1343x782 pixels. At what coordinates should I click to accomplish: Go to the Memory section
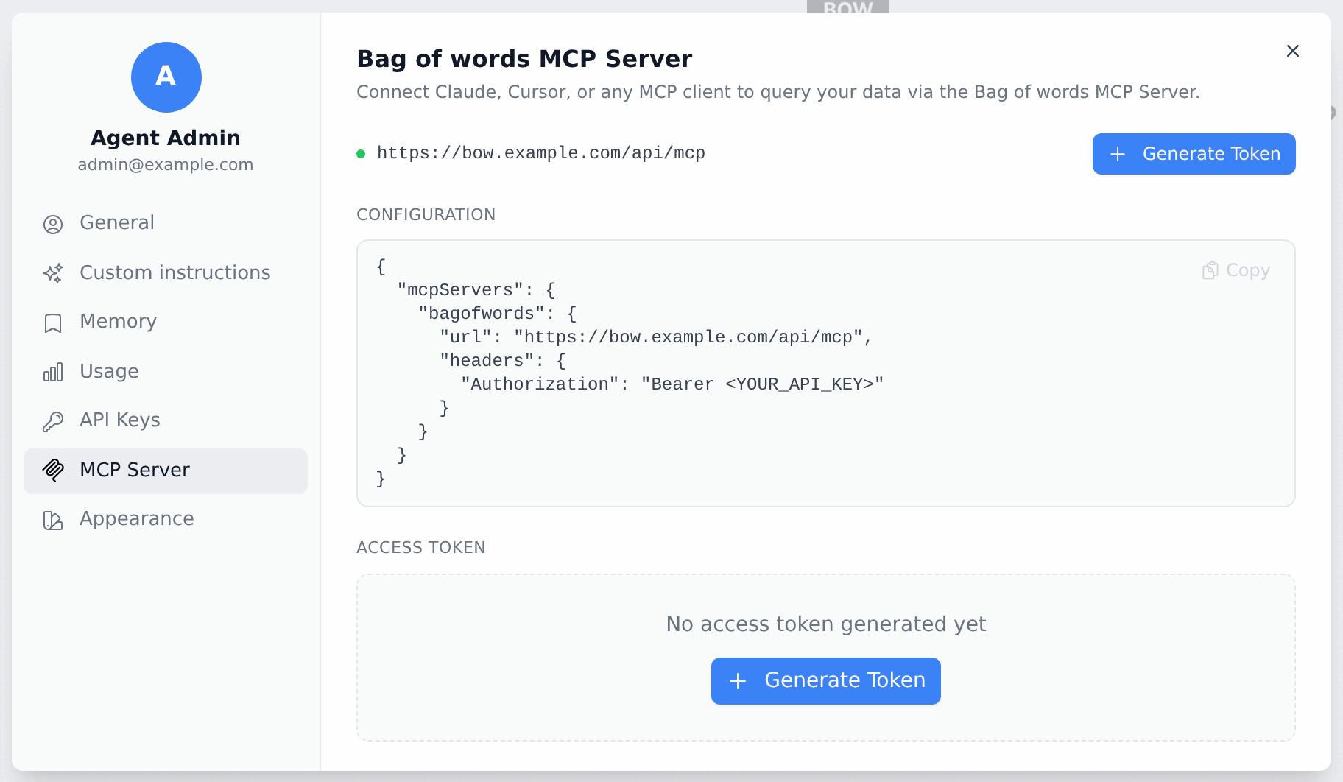pos(166,322)
